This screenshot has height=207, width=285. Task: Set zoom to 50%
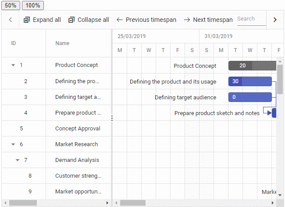pos(11,5)
